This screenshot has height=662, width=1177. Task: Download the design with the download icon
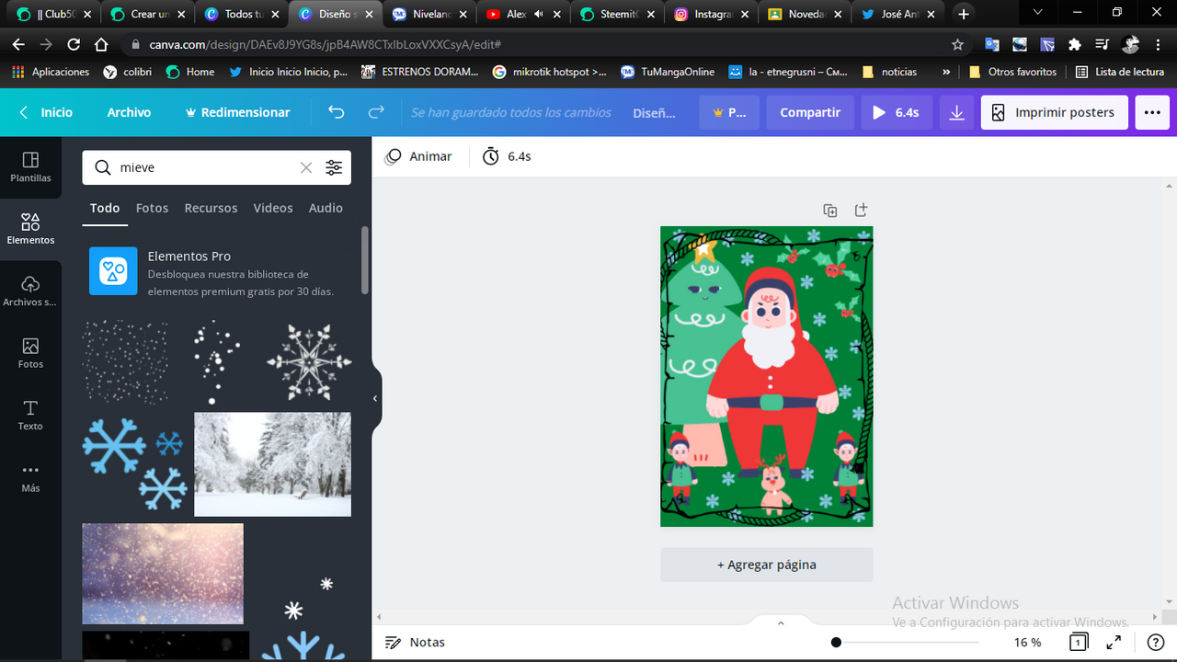(956, 112)
